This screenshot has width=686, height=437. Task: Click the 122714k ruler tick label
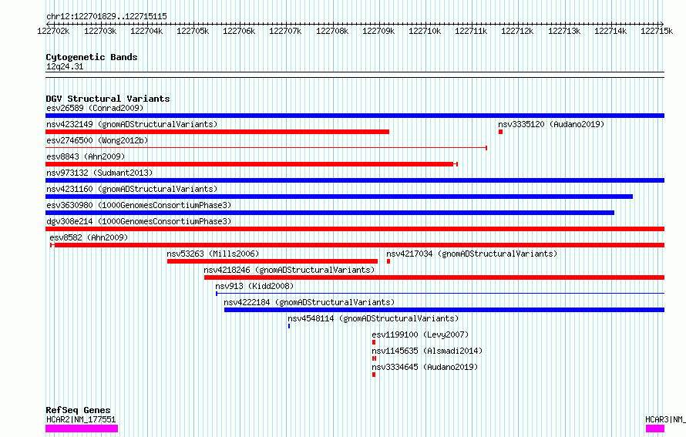(x=610, y=31)
